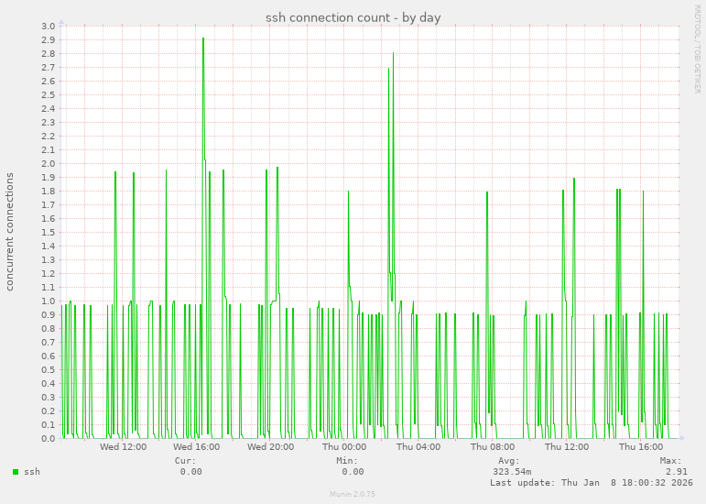Click the 'Wed 16:00' x-axis label

click(x=196, y=447)
